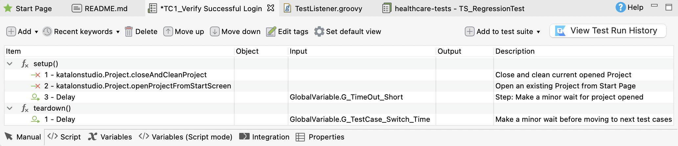Collapse the setup() tree node
Screen dimensions: 678x146
click(10, 64)
